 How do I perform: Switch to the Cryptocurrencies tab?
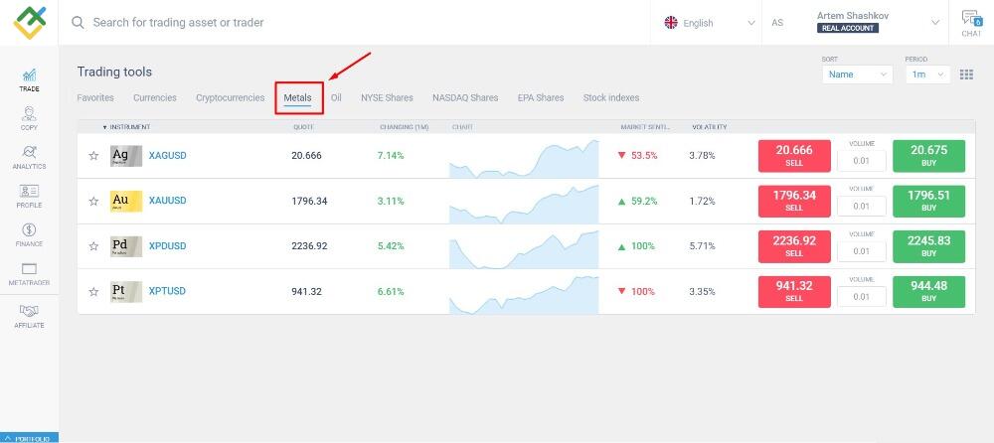[231, 98]
